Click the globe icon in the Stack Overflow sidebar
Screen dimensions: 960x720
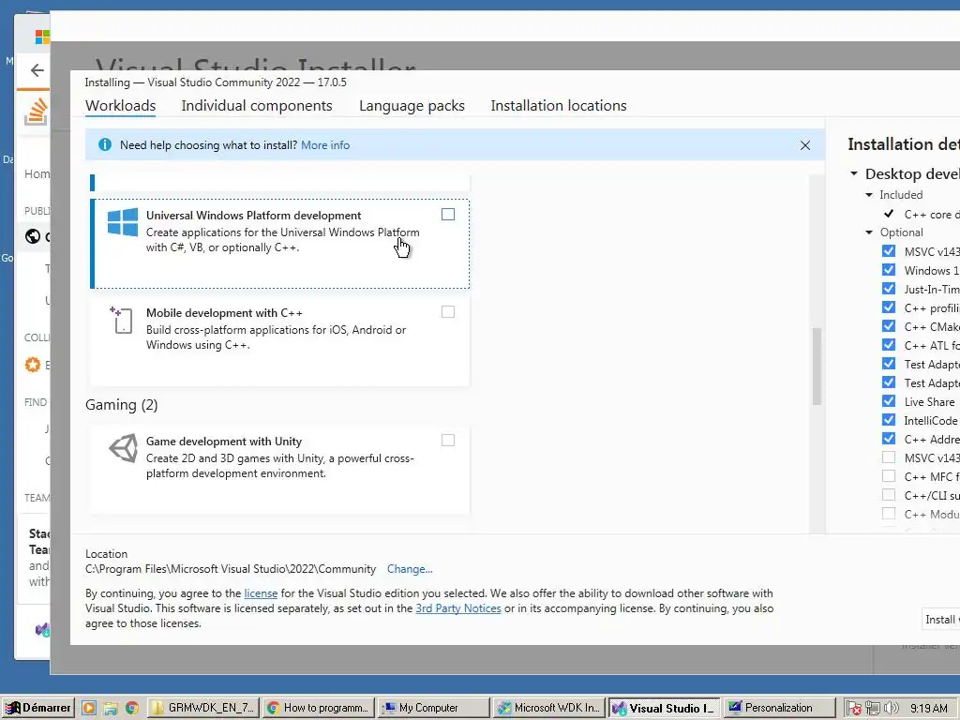coord(33,236)
